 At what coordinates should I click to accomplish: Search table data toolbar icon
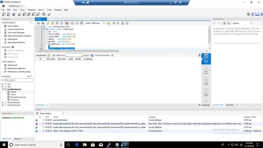pos(44,14)
